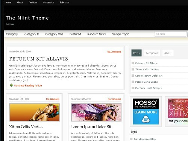Open Ztima Cellix Veritas in sidebar posts list
The height and width of the screenshot is (141, 188).
[147, 70]
